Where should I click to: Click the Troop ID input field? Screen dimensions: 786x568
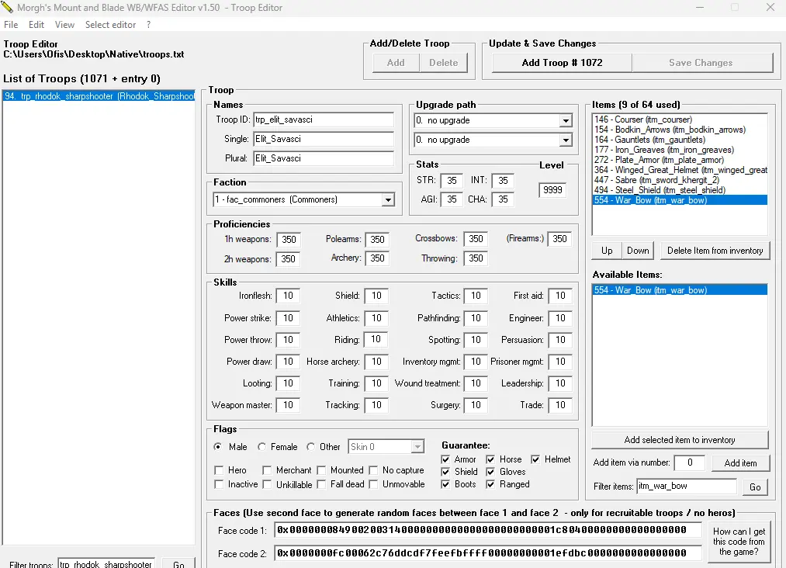pyautogui.click(x=324, y=119)
